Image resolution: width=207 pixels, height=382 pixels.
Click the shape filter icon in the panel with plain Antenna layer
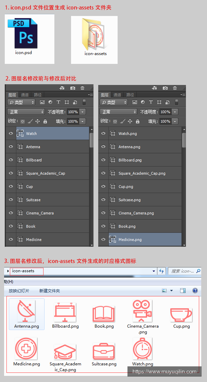[x=67, y=102]
